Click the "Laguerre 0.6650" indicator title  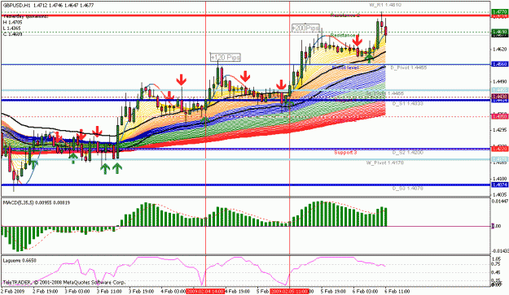pyautogui.click(x=20, y=260)
